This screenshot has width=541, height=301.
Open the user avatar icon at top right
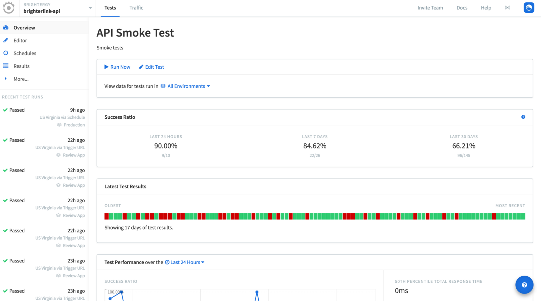click(x=528, y=8)
